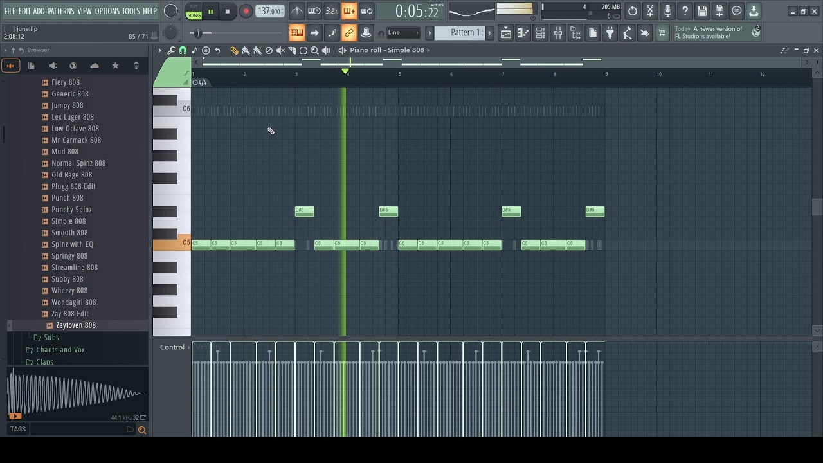The image size is (823, 463).
Task: Stop playback with the stop button
Action: 228,11
